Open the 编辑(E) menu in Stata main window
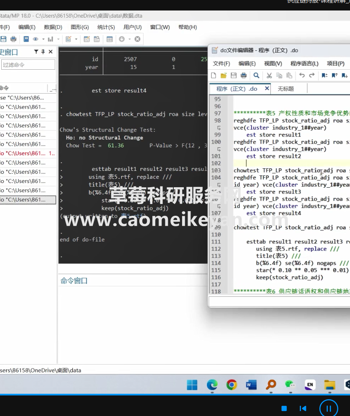The height and width of the screenshot is (416, 350). pos(27,27)
